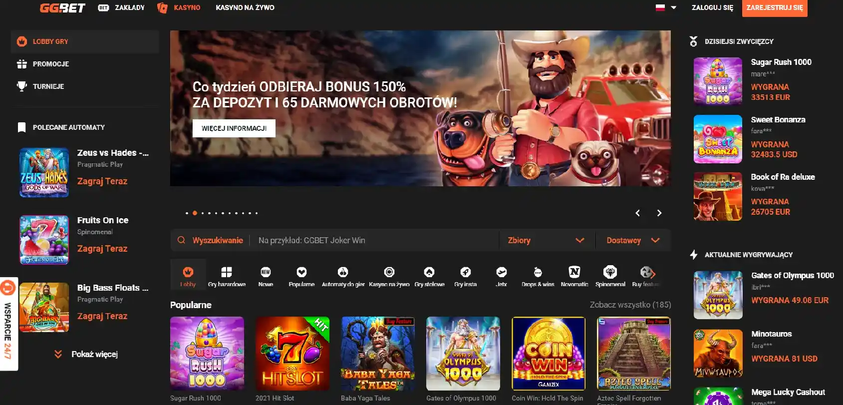This screenshot has height=405, width=843.
Task: Expand the Pokaż więcej recommended slots list
Action: click(x=87, y=354)
